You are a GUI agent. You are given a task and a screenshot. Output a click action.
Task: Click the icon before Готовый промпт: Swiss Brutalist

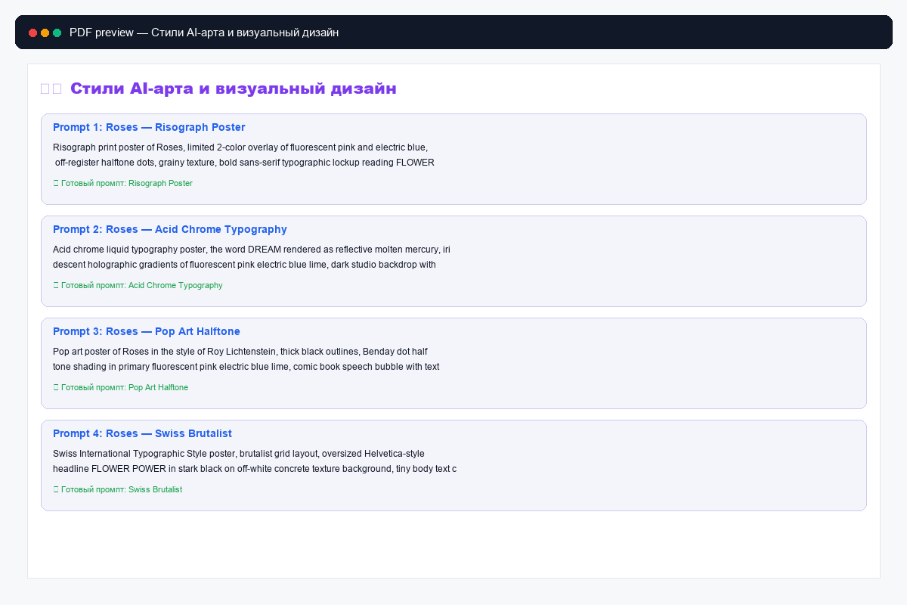tap(56, 489)
